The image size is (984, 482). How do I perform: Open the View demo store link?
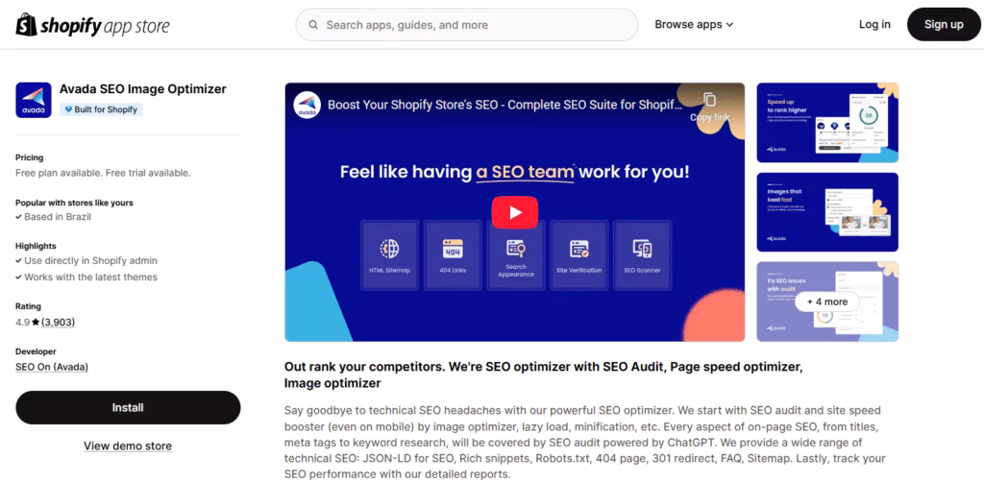[128, 446]
